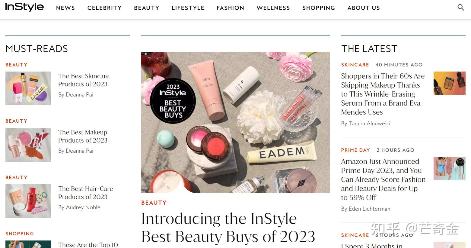Open the Amazon Prime Day 2023 headline
This screenshot has height=248, width=471.
(383, 179)
